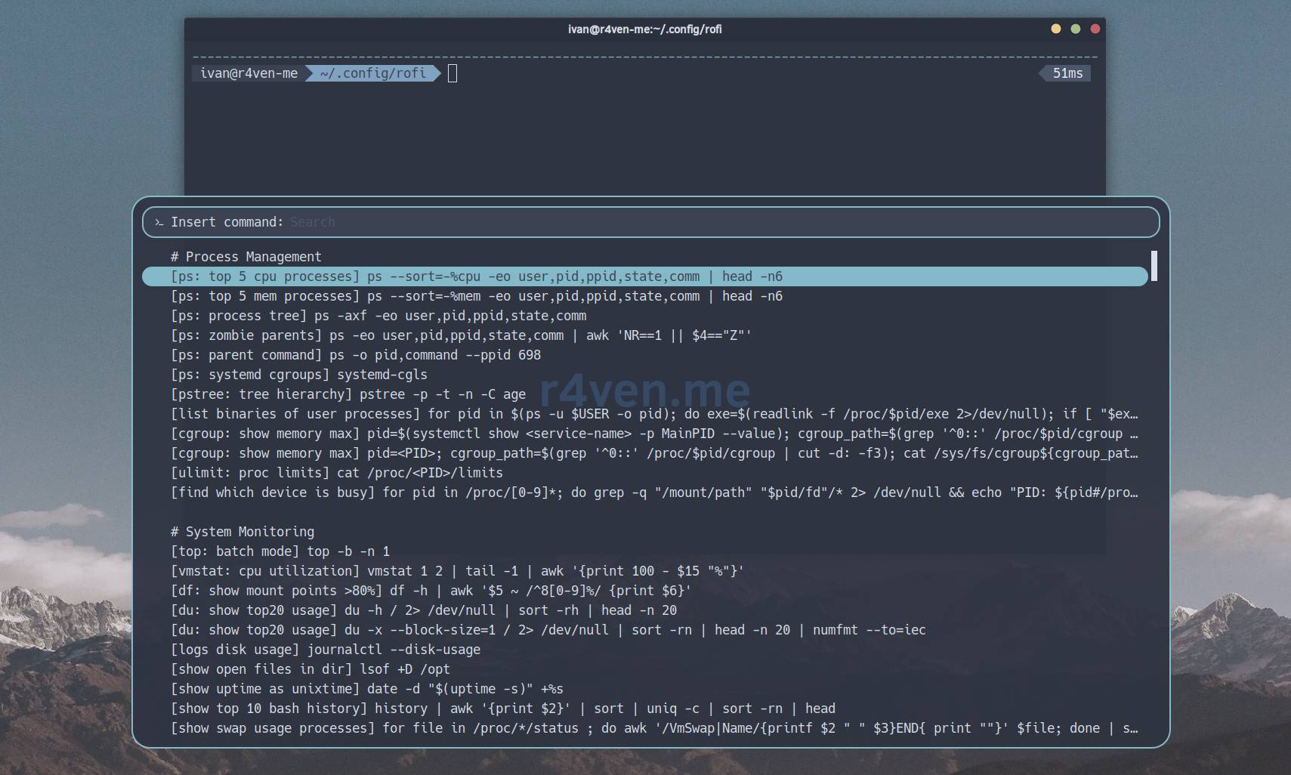Pick the ulimit proc limits entry

coord(336,473)
